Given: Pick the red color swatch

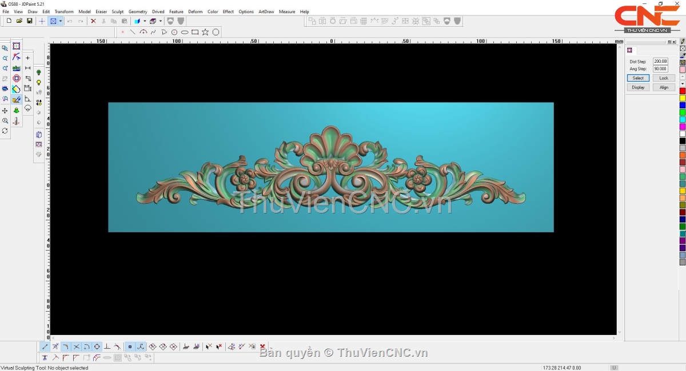Looking at the screenshot, I should click(x=682, y=91).
